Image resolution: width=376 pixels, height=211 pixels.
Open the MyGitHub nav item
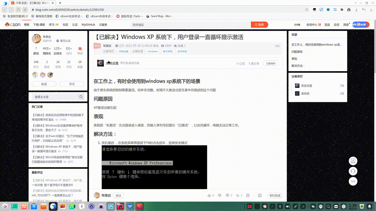[88, 25]
